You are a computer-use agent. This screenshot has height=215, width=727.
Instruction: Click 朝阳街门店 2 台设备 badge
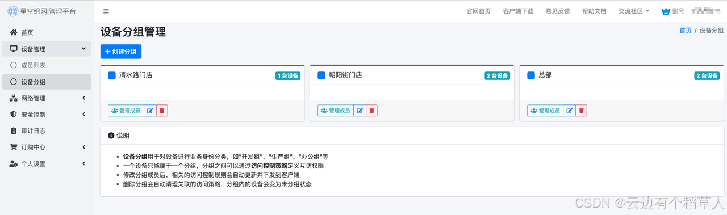pos(498,75)
